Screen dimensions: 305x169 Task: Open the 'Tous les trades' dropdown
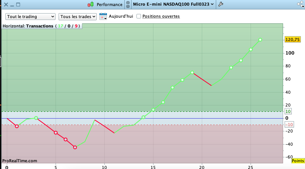(77, 17)
